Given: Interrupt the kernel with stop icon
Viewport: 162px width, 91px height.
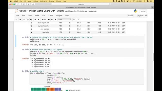Looking at the screenshot, I should coord(49,19).
